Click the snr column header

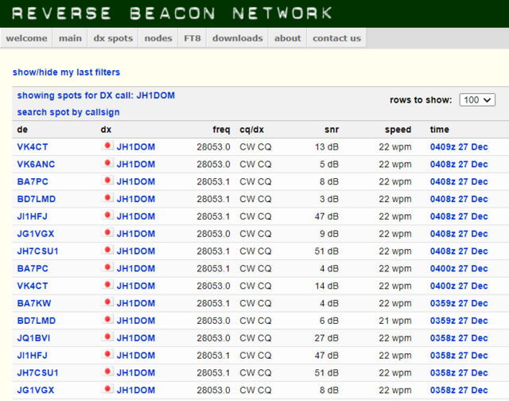332,130
